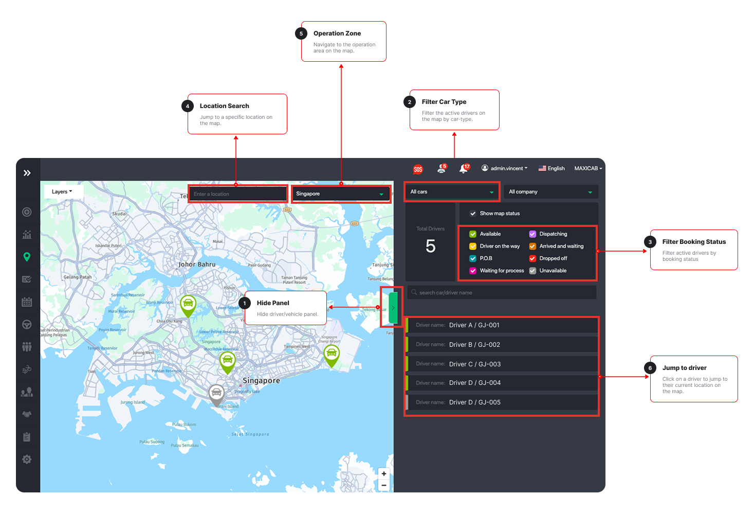
Task: Jump to Driver A / GJ-001
Action: click(x=502, y=325)
